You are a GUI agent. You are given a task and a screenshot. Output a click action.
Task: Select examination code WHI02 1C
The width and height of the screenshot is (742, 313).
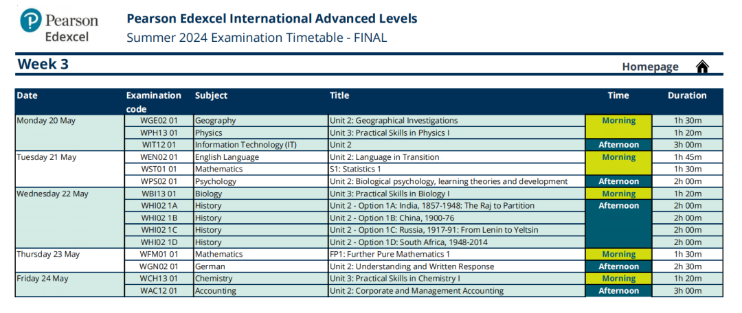(159, 230)
